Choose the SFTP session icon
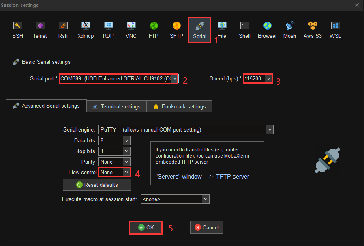Viewport: 364px width, 246px height. pyautogui.click(x=176, y=30)
